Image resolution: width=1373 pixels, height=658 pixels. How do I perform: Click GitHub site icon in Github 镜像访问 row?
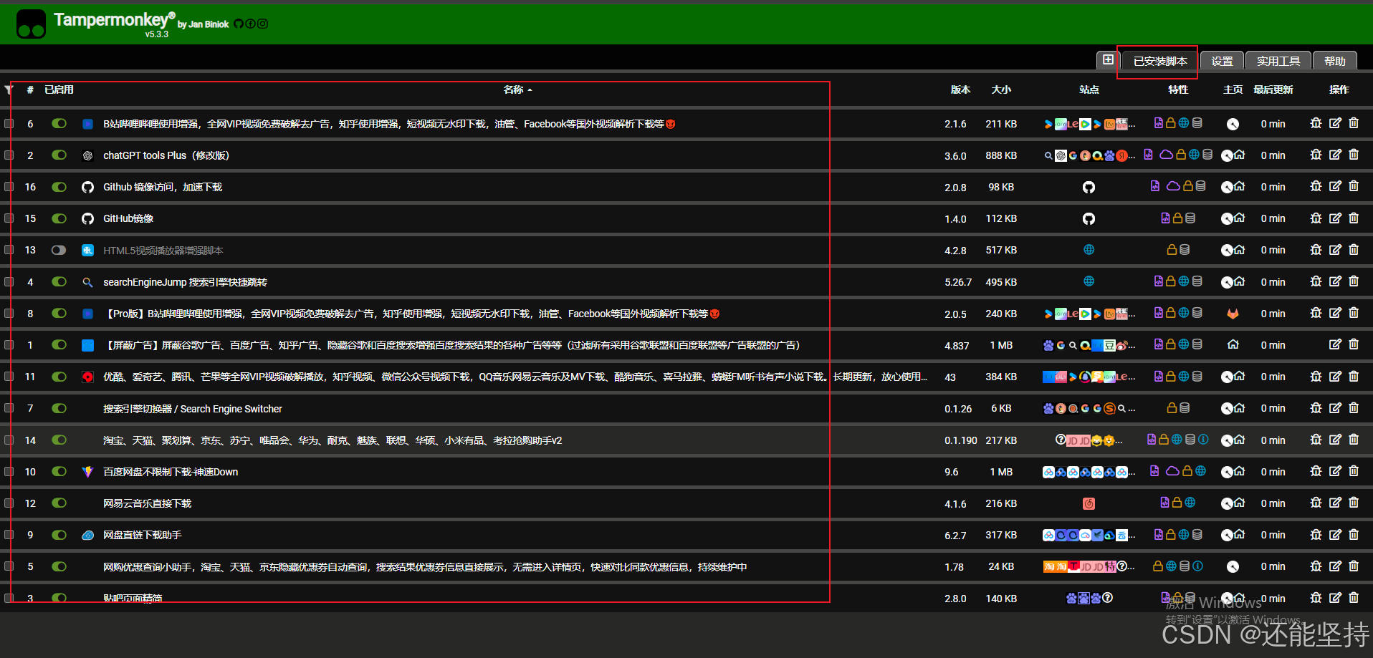pyautogui.click(x=1089, y=187)
